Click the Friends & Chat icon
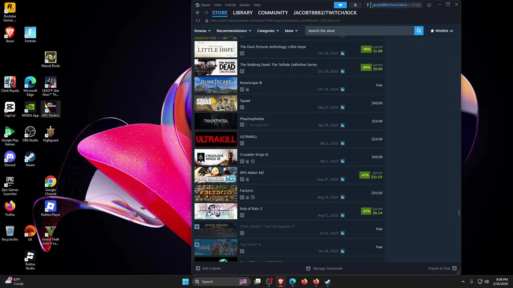This screenshot has height=288, width=513. 454,268
